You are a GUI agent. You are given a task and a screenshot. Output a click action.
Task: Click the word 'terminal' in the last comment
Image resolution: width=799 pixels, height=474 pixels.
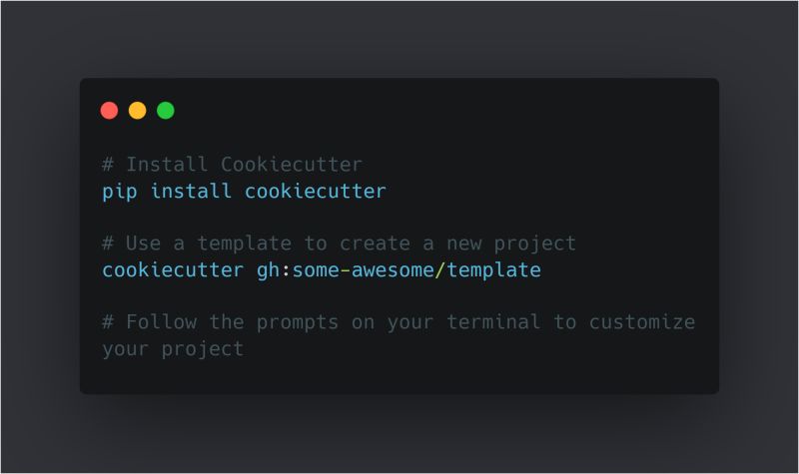(x=493, y=321)
